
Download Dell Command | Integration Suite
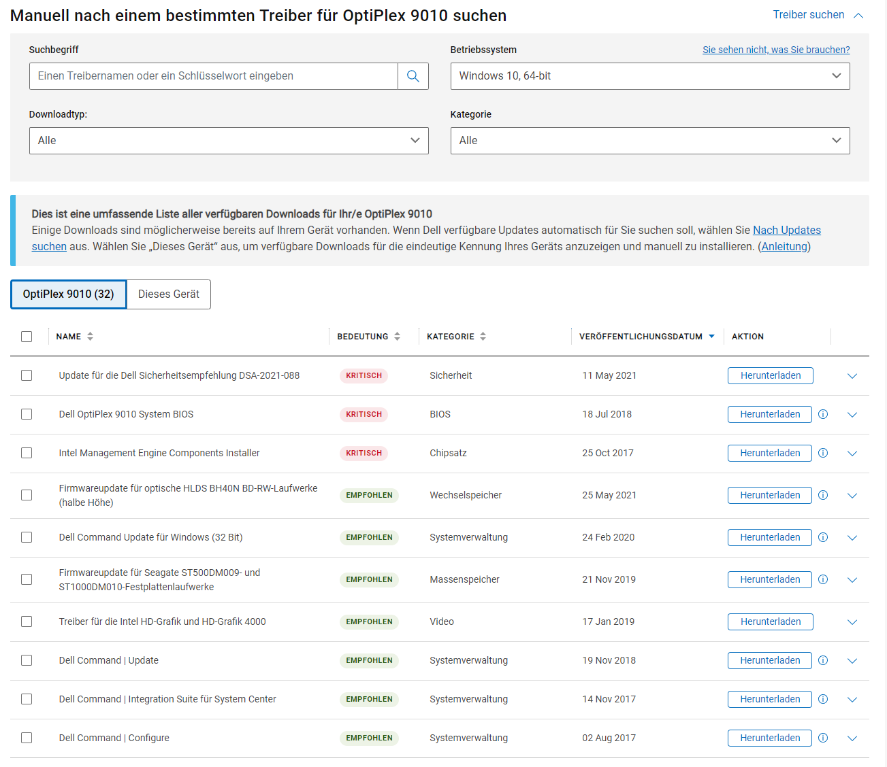pyautogui.click(x=770, y=699)
